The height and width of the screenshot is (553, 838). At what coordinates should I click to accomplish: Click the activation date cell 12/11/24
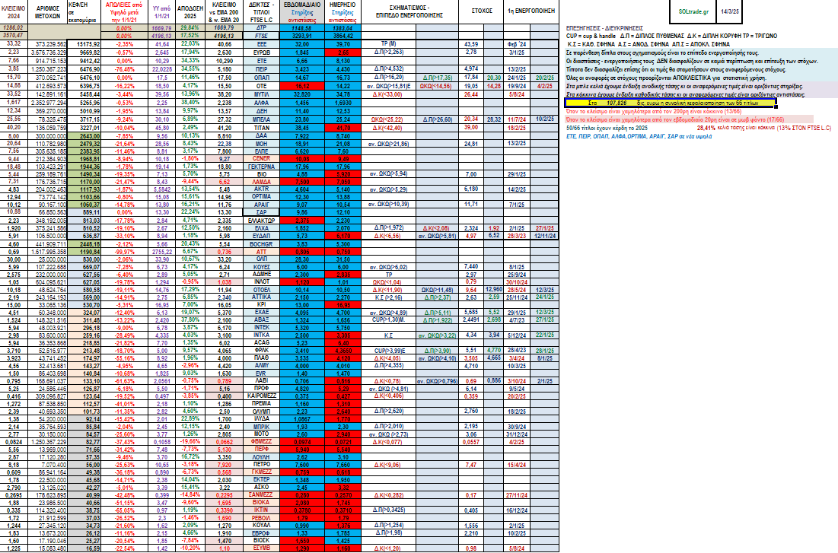[545, 236]
